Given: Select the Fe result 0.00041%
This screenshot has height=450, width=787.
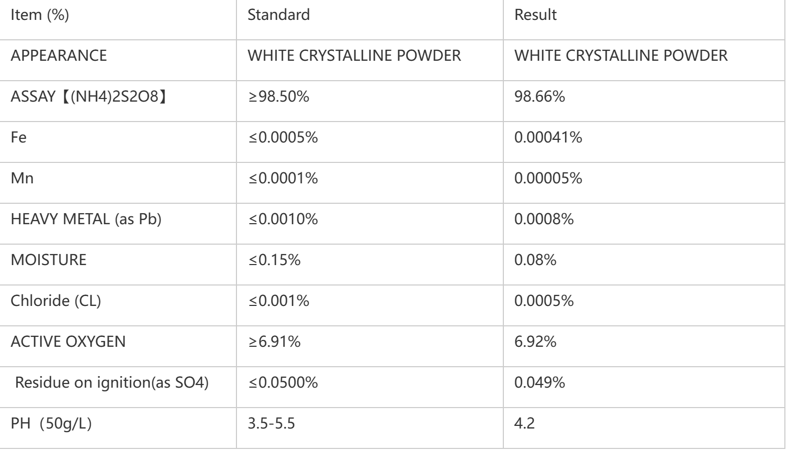Looking at the screenshot, I should [x=548, y=137].
